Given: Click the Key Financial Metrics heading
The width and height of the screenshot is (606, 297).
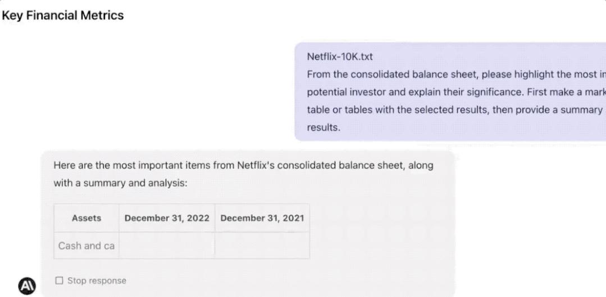Looking at the screenshot, I should pyautogui.click(x=63, y=16).
